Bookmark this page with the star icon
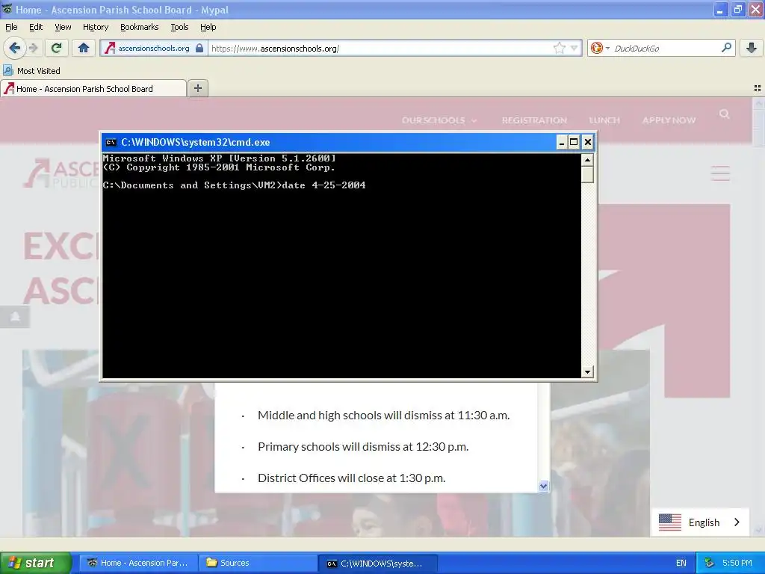This screenshot has height=574, width=765. coord(559,48)
